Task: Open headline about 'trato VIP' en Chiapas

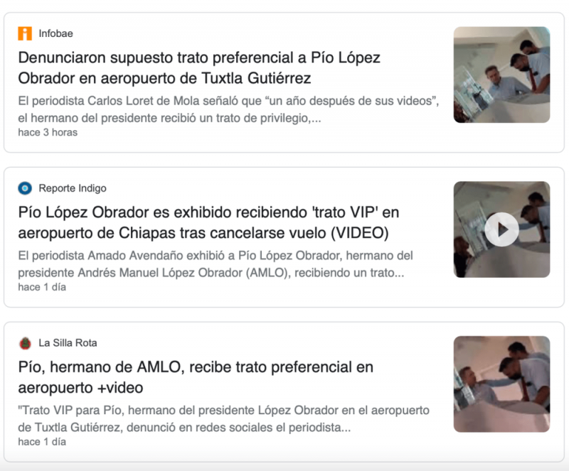Action: coord(208,222)
